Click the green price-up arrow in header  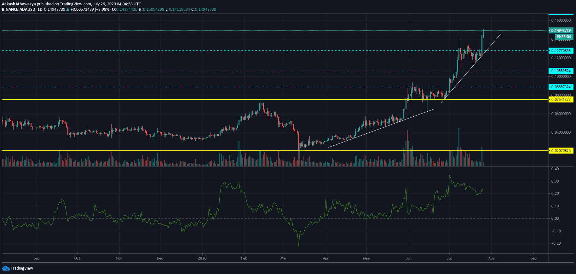tap(68, 9)
